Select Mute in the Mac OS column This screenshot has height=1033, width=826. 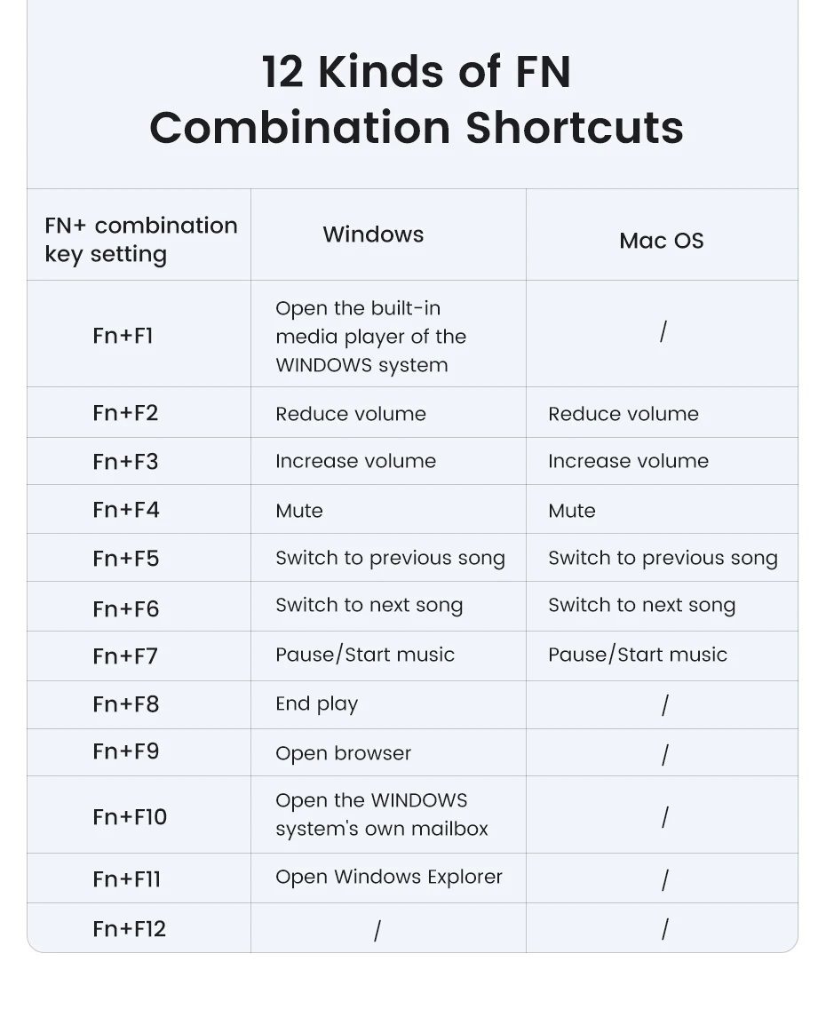(x=572, y=511)
